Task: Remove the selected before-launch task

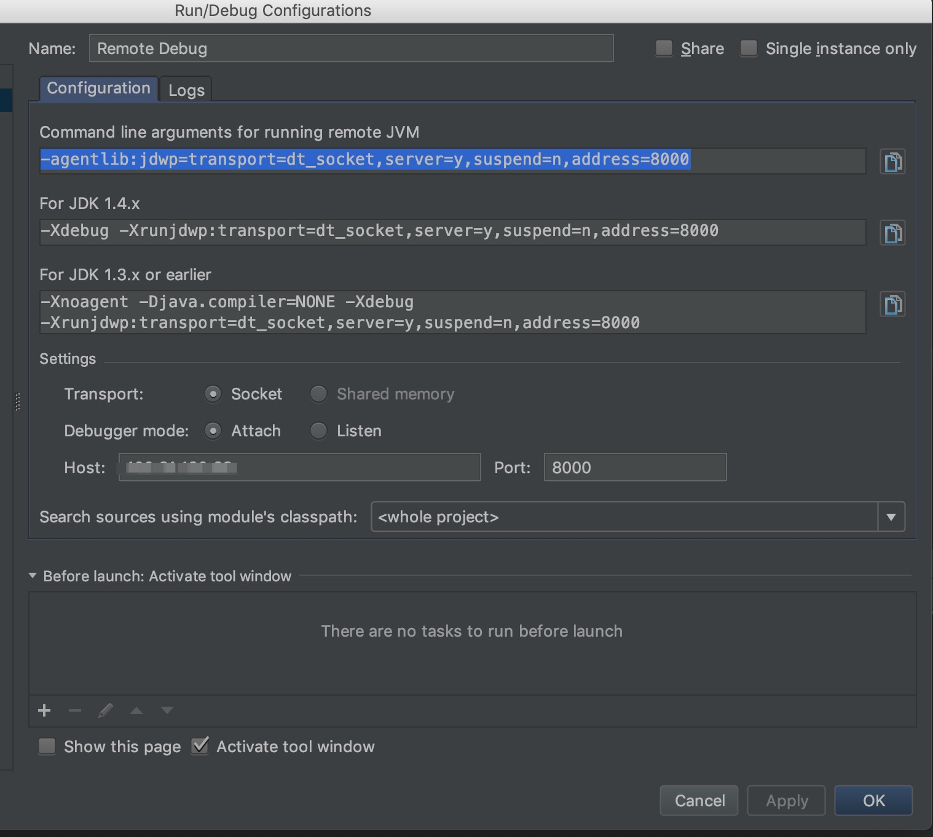Action: [x=74, y=710]
